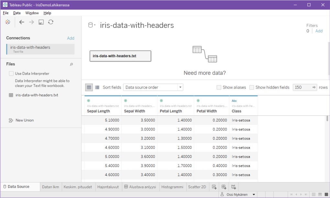Click the data source title iris-data-with-headers
This screenshot has height=198, width=330.
(x=137, y=25)
